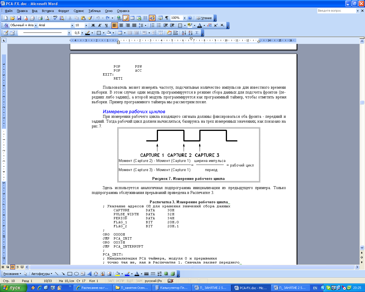Open the shading fill color bucket dropdown
Image resolution: width=365 pixels, height=292 pixels.
(x=113, y=33)
